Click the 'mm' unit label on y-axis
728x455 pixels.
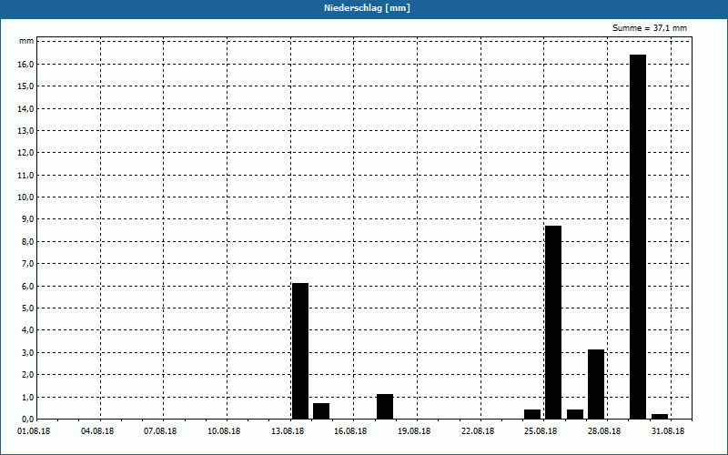point(26,41)
